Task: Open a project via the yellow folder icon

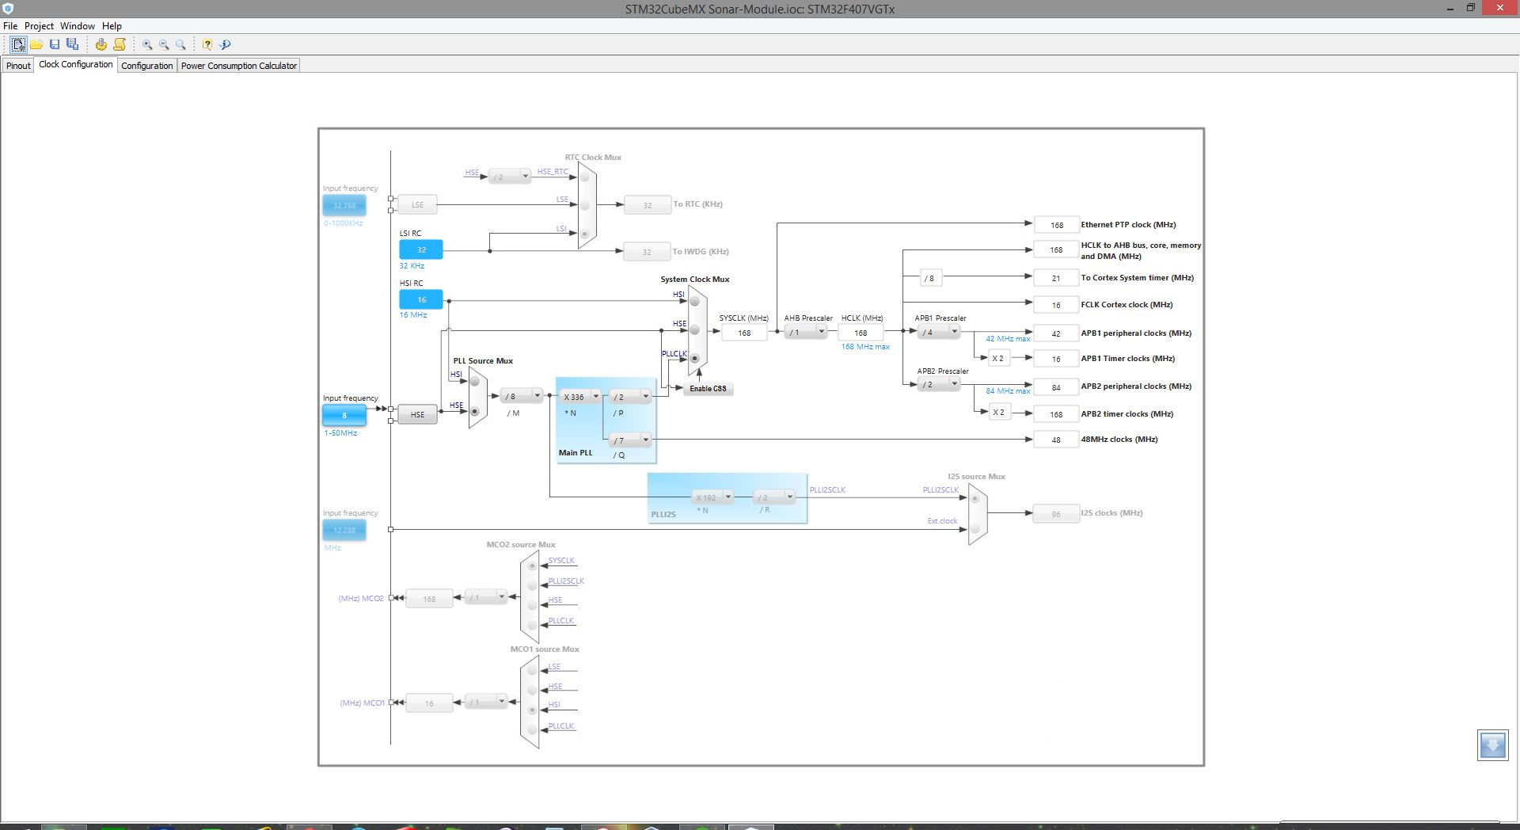Action: (x=36, y=44)
